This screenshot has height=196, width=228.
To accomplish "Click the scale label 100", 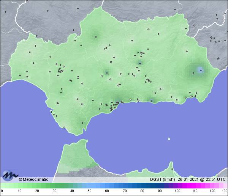I will (x=177, y=191).
